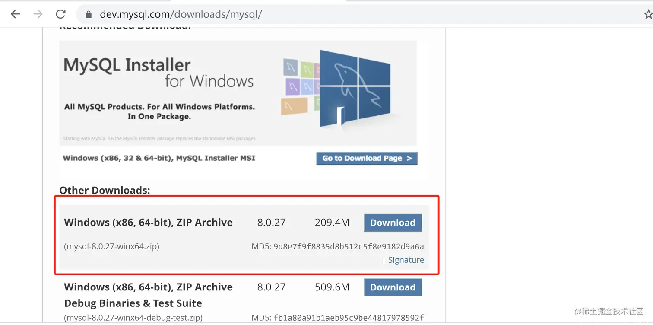This screenshot has height=325, width=653.
Task: Click the 'Other Downloads:' heading
Action: click(105, 190)
